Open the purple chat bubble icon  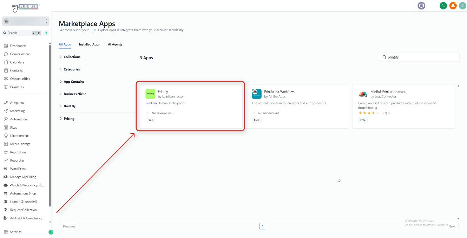pos(421,6)
